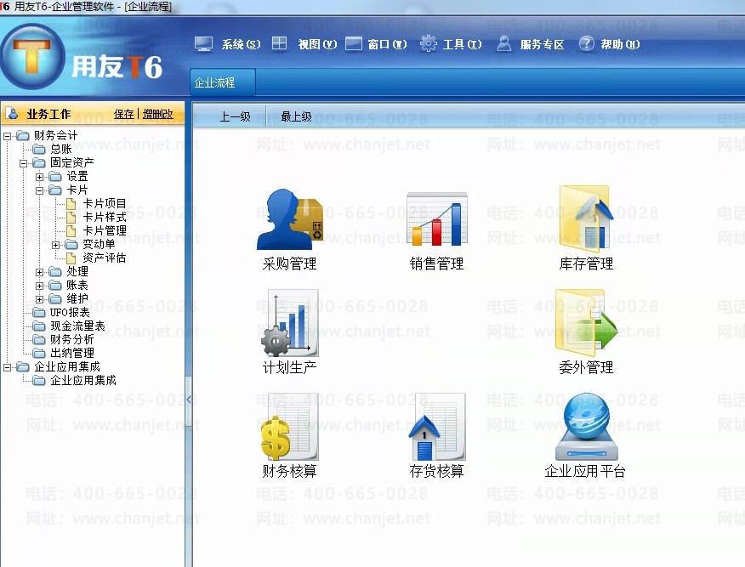Click the grid icon beside 视图(V)

pos(279,43)
